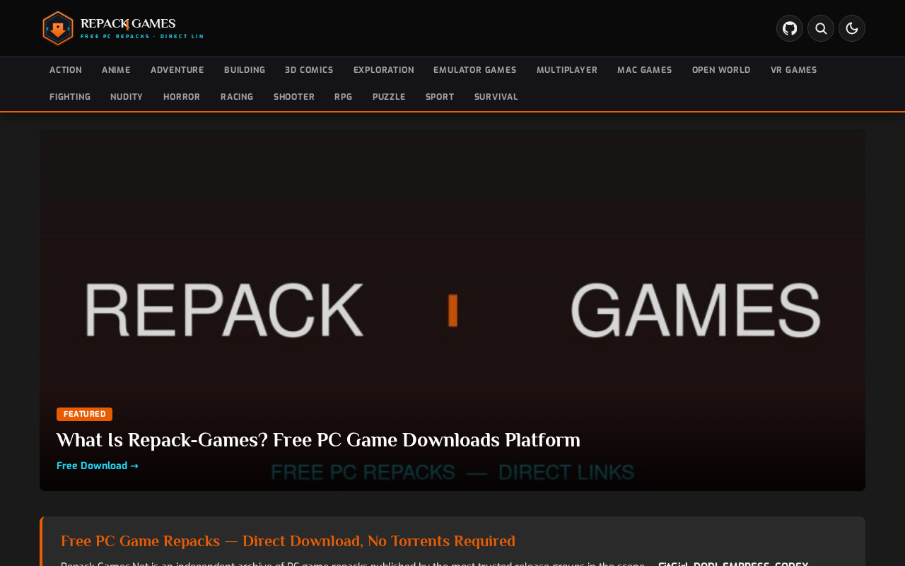Screen dimensions: 905x566
Task: Open the Multiplayer category
Action: (567, 70)
